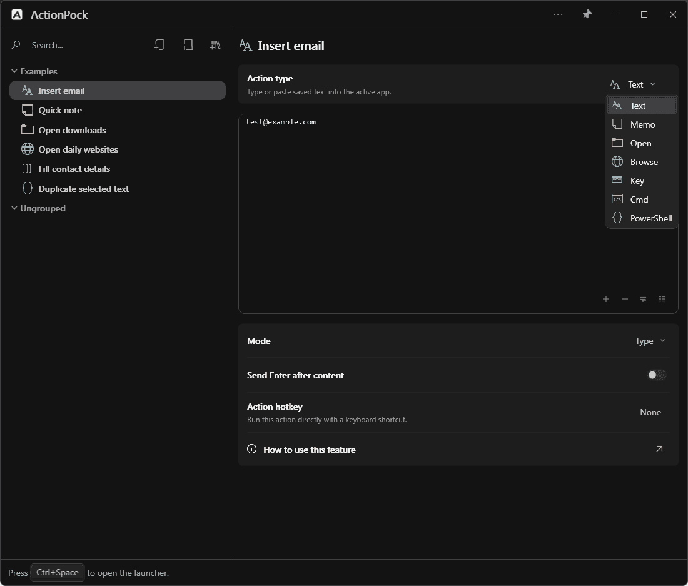Screen dimensions: 688x586
Task: Click the second toolbar icon after Search
Action: (x=188, y=45)
